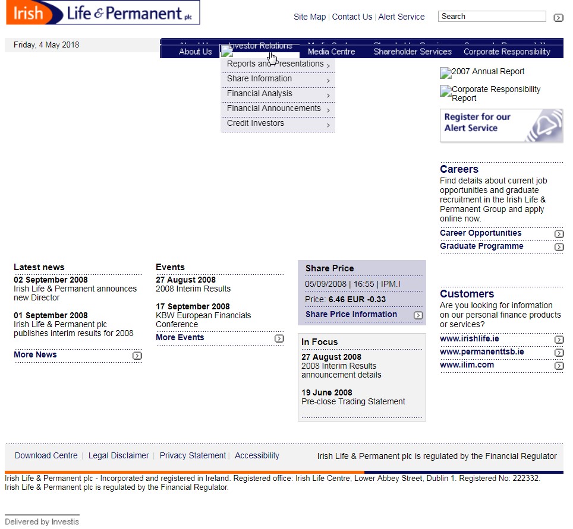
Task: Open the Graduate Programme link
Action: click(481, 246)
